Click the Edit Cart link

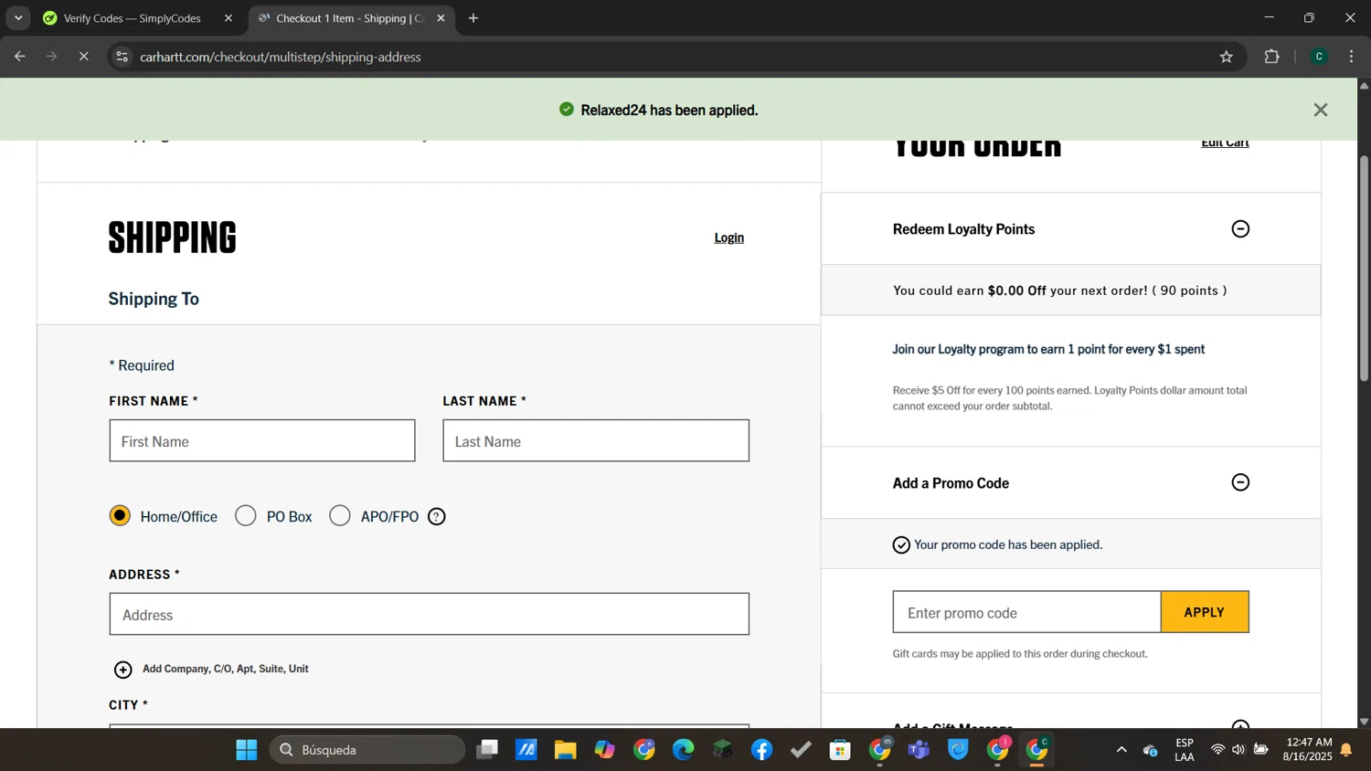coord(1225,143)
